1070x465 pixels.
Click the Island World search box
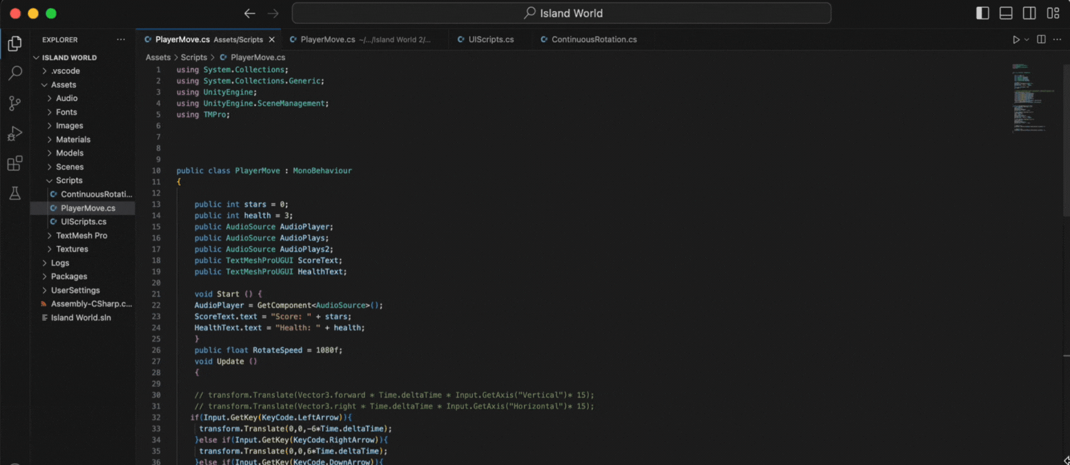(x=561, y=13)
